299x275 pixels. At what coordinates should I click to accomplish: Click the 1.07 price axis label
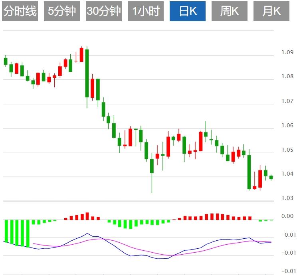[287, 101]
